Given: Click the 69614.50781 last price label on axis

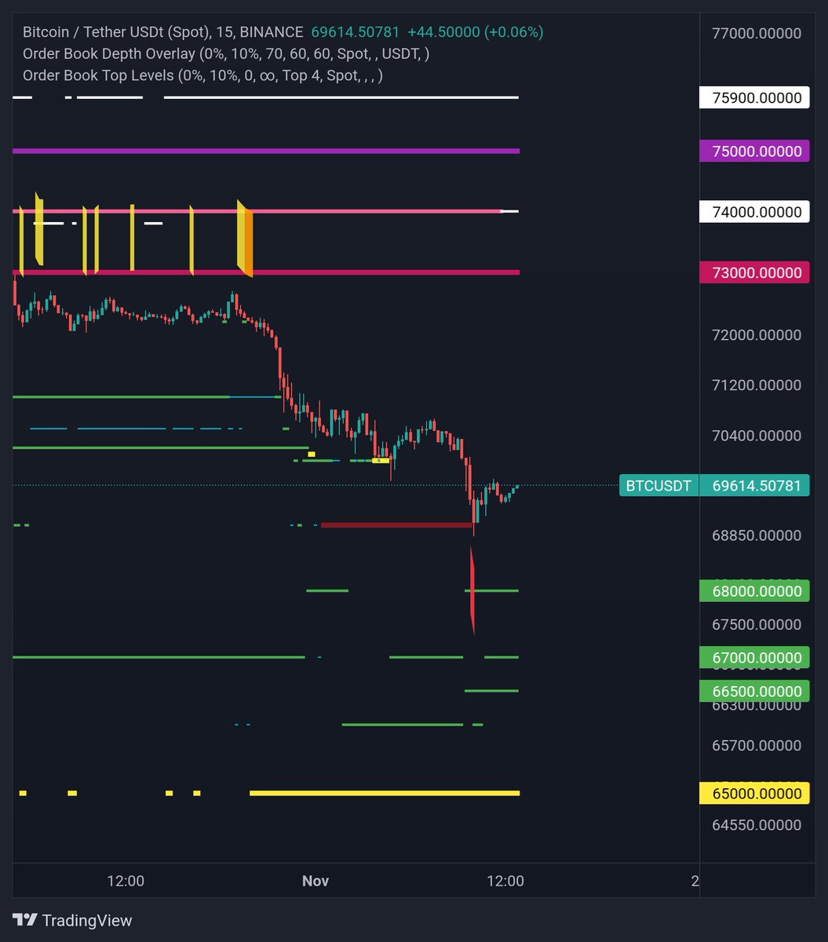Looking at the screenshot, I should (753, 486).
